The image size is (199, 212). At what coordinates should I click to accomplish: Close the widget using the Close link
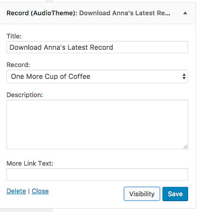click(40, 191)
